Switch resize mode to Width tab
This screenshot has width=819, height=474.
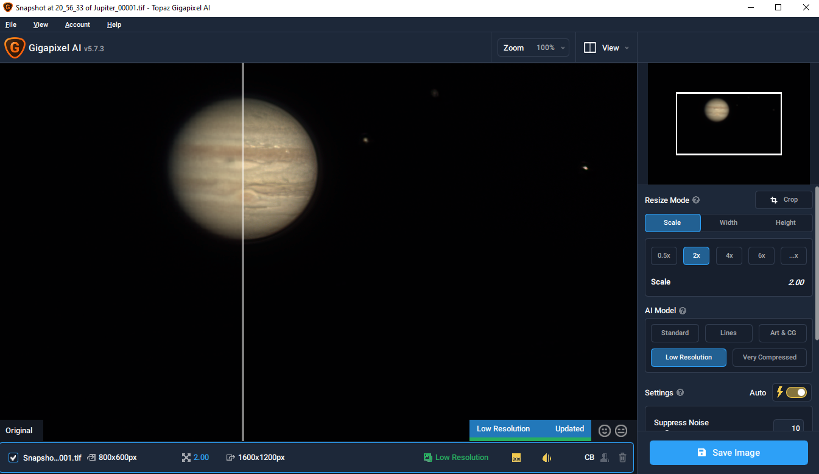728,223
